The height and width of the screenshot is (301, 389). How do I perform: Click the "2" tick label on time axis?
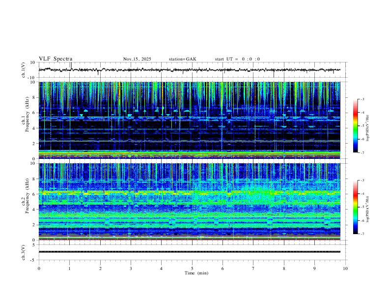tap(100, 269)
